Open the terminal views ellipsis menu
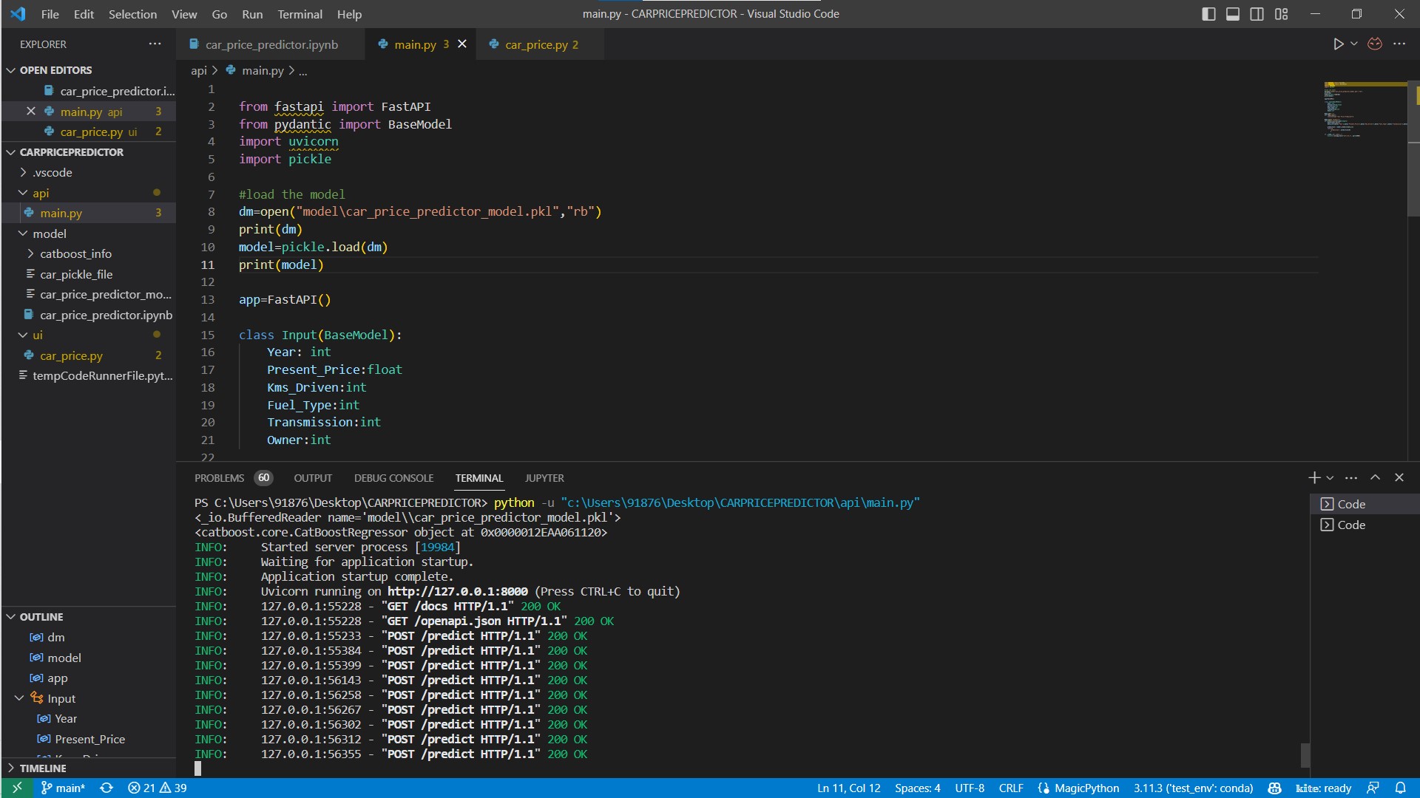 click(1351, 477)
